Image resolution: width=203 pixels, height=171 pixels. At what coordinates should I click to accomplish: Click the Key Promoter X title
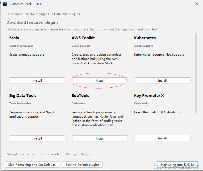click(x=149, y=96)
